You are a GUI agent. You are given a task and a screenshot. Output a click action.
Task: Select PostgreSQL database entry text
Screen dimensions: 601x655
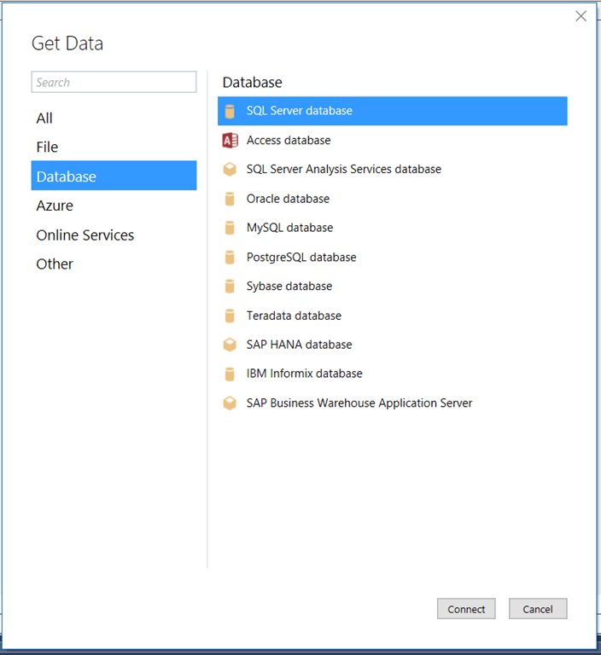(301, 258)
